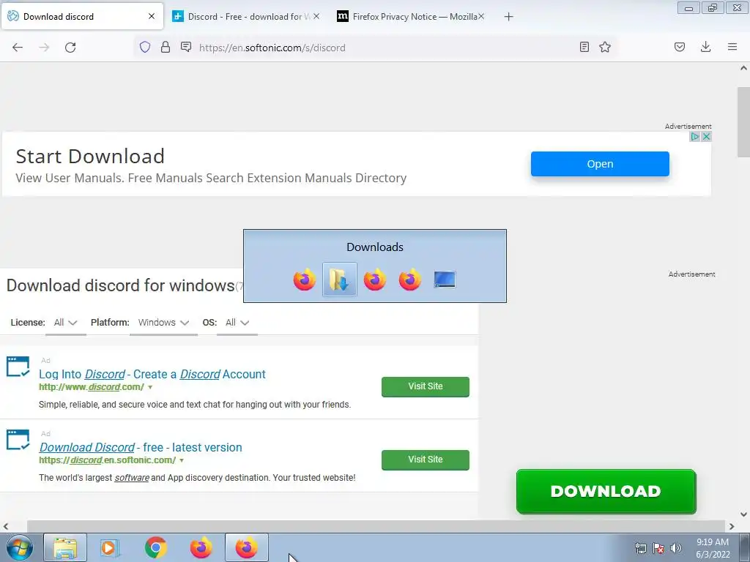The width and height of the screenshot is (750, 562).
Task: Click Visit Site for Download Discord ad
Action: pos(426,460)
